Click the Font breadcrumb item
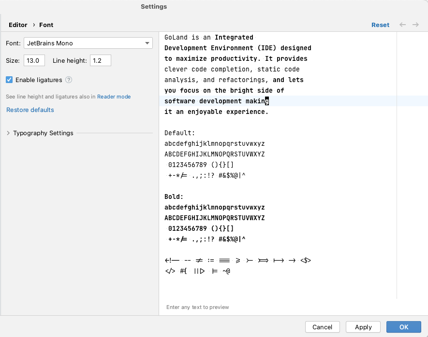428x337 pixels. point(46,25)
